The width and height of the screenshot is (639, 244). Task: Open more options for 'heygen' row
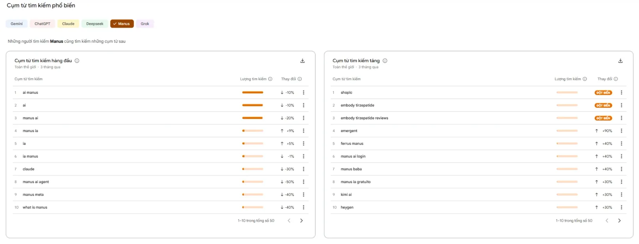click(x=621, y=207)
